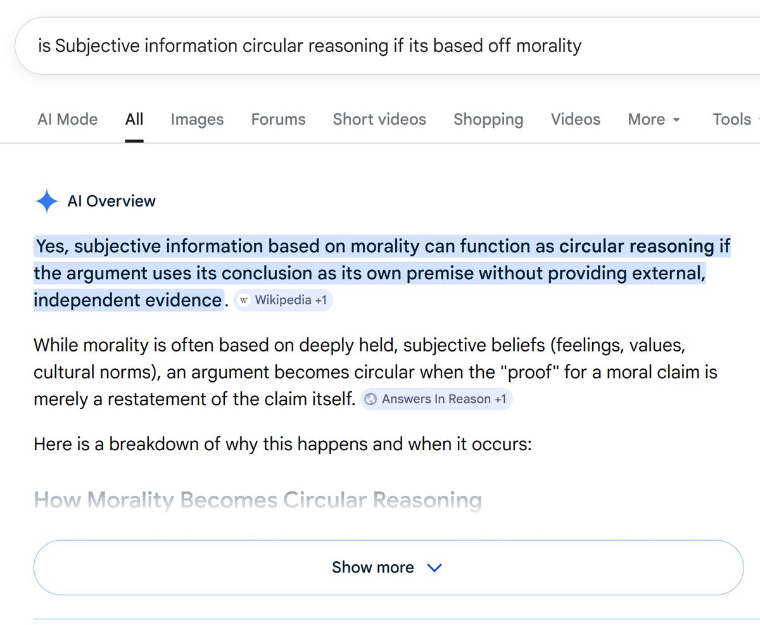Select the All results tab
Image resolution: width=760 pixels, height=625 pixels.
(134, 120)
